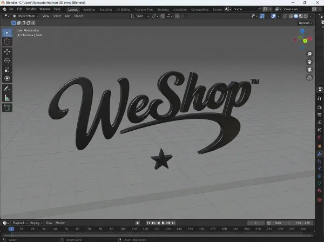Click the blue Z axis on navigation gizmo
This screenshot has width=324, height=242.
[x=302, y=31]
